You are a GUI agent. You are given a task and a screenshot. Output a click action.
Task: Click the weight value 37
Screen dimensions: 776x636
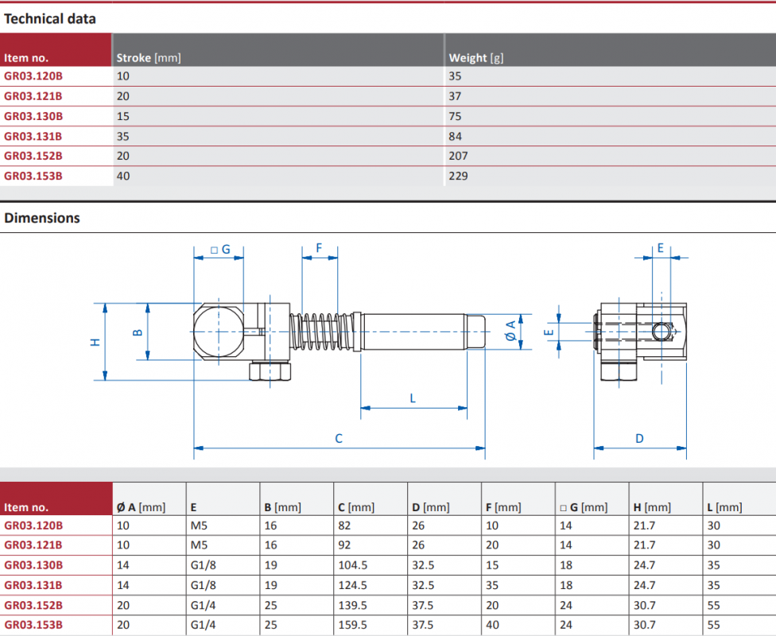tap(455, 96)
